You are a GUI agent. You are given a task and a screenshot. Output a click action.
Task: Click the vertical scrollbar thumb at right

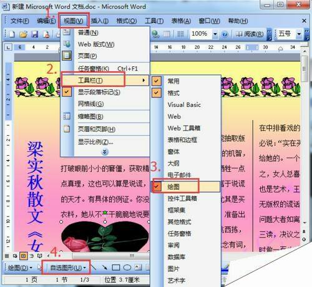305,69
